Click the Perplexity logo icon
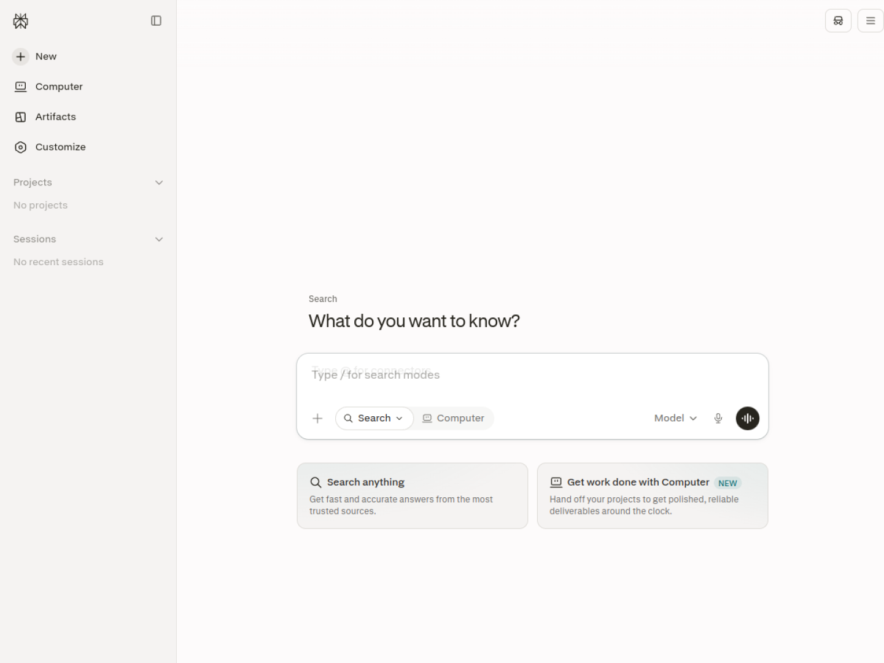The height and width of the screenshot is (663, 884). 21,21
